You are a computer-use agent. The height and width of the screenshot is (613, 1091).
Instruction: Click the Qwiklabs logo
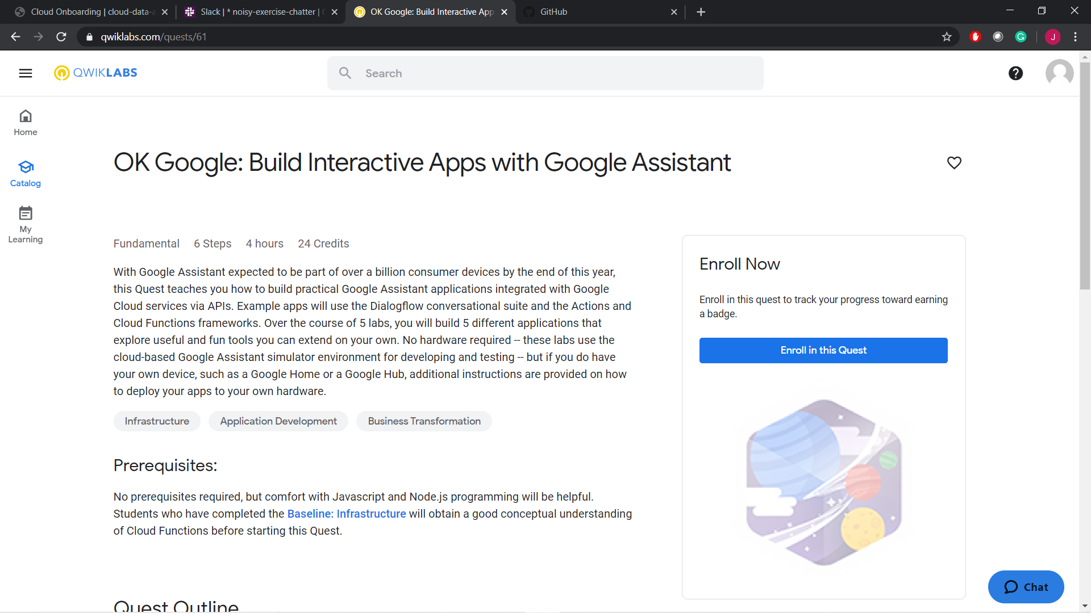point(95,73)
